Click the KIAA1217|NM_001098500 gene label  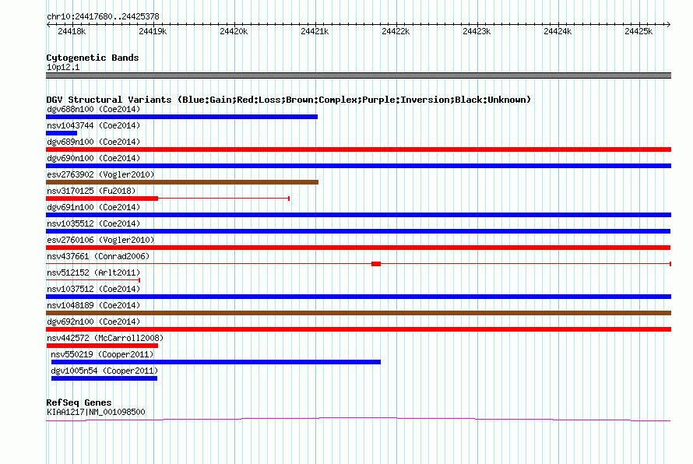pos(96,412)
